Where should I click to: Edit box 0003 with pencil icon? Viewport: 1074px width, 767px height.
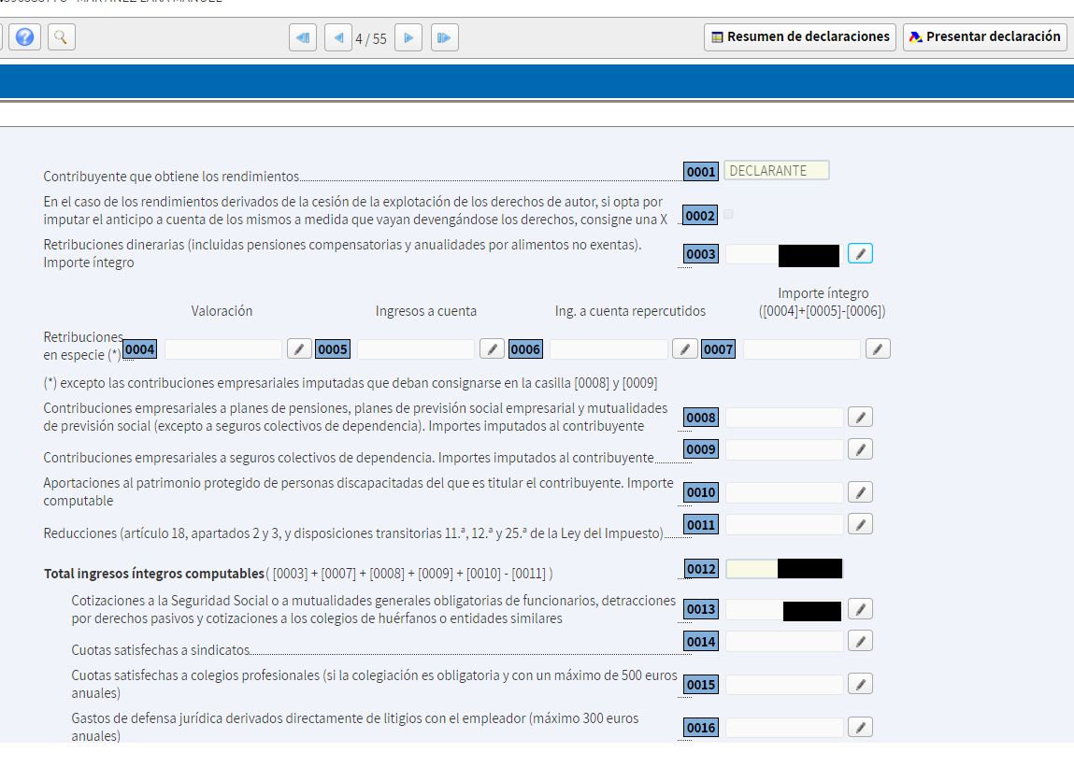point(860,254)
